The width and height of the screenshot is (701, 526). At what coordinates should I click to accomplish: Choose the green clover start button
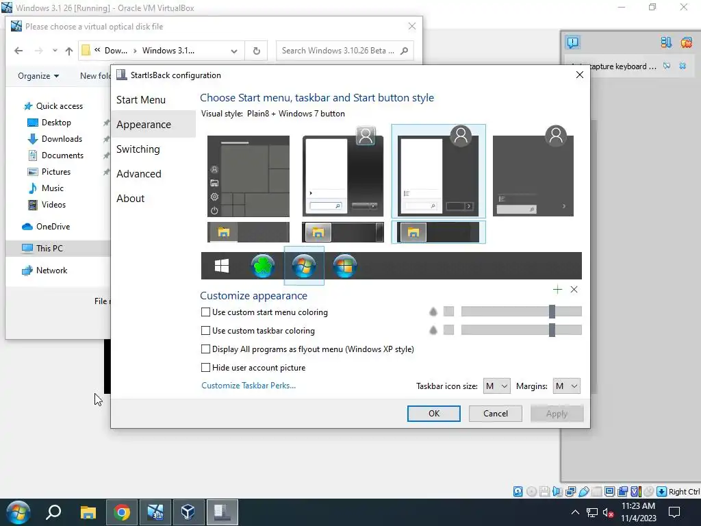262,266
